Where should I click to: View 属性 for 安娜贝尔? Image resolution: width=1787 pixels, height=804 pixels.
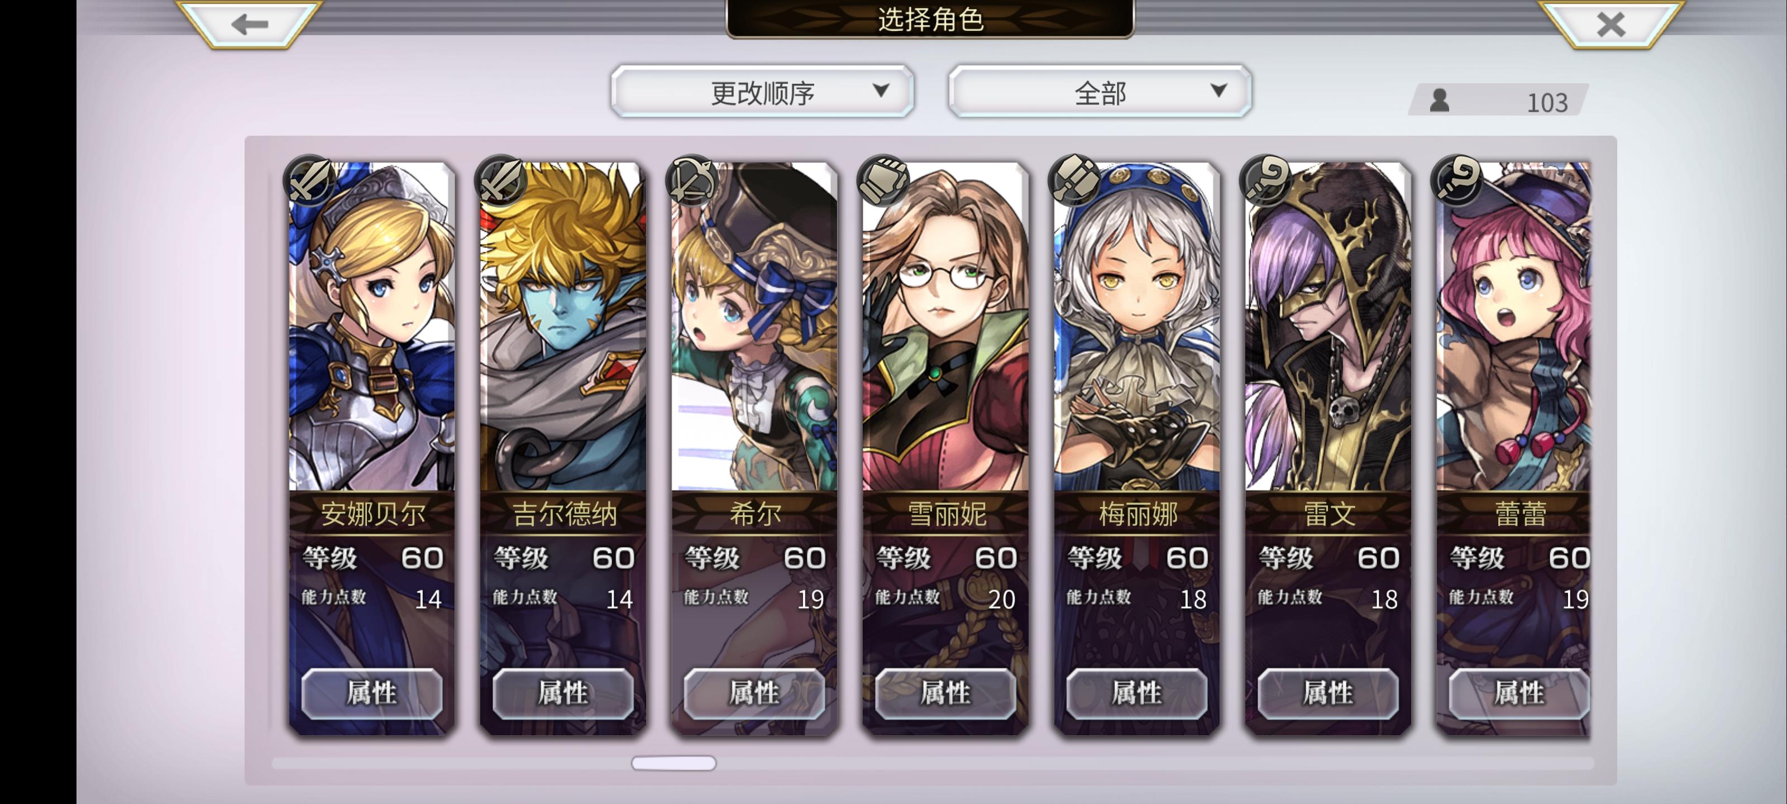pyautogui.click(x=372, y=693)
